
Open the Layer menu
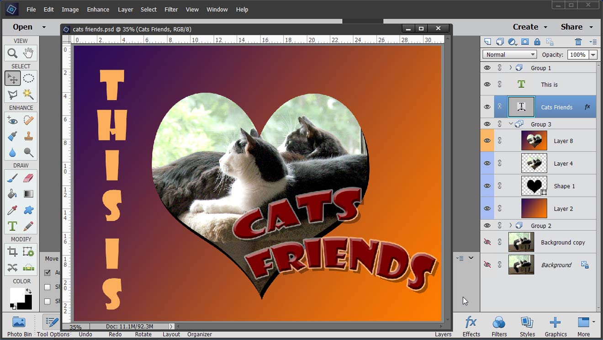coord(126,9)
